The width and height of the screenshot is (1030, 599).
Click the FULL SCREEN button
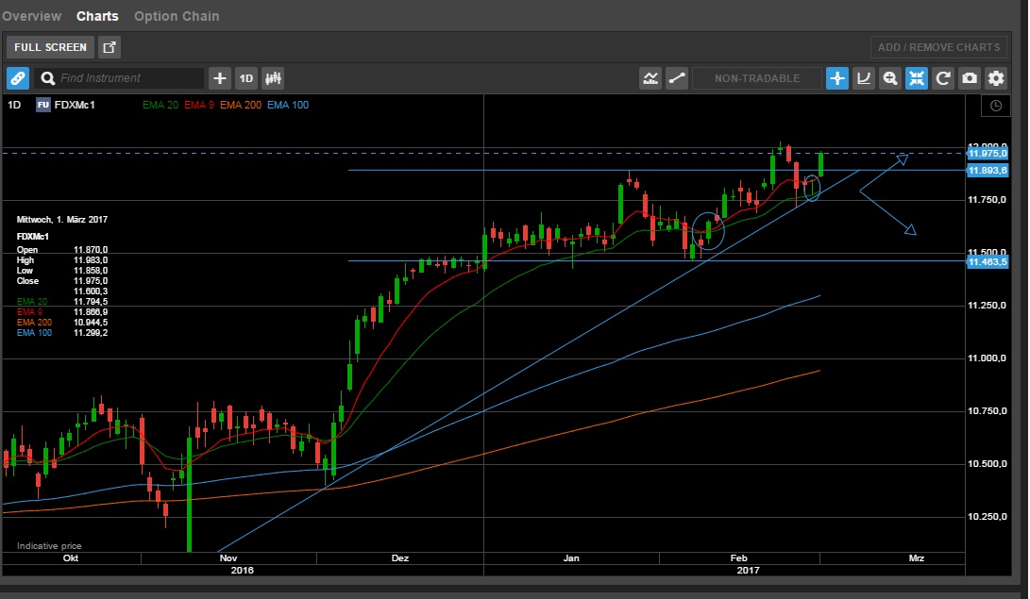[51, 47]
